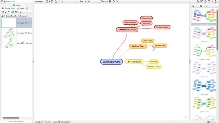Click the zoom magnifier icon next to 90%

pyautogui.click(x=102, y=1)
